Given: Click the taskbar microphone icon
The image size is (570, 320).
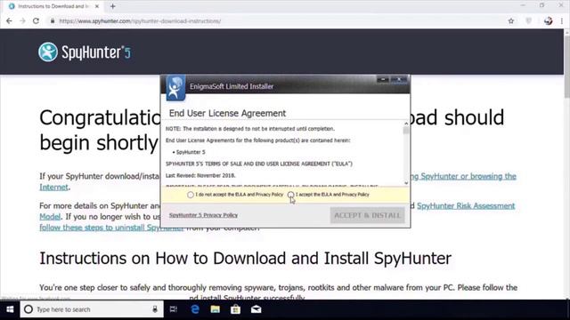Looking at the screenshot, I should point(155,309).
